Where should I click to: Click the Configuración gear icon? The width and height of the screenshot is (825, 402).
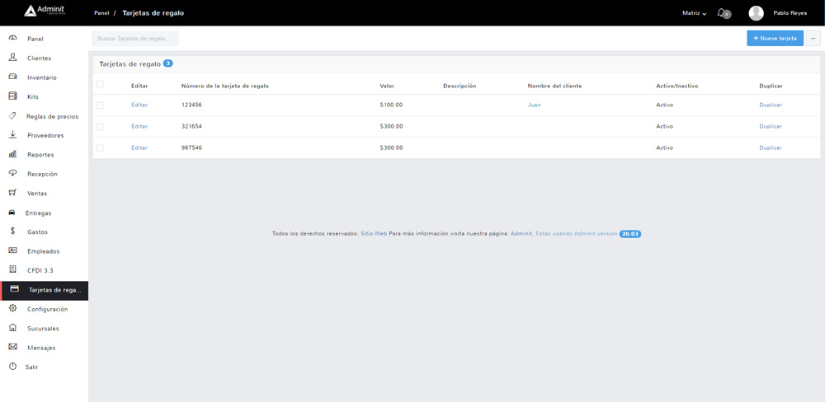click(12, 309)
